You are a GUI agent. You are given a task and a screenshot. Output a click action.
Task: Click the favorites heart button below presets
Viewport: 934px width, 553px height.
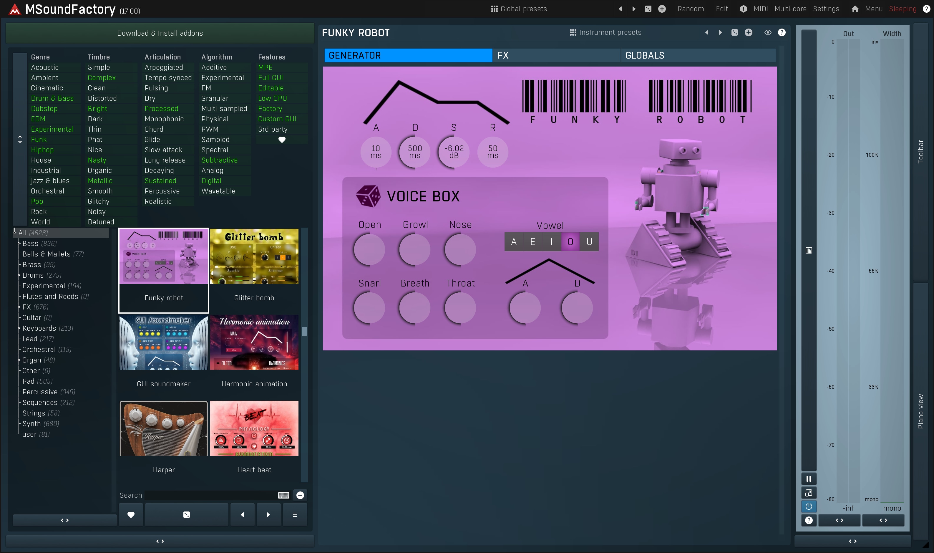pos(131,515)
